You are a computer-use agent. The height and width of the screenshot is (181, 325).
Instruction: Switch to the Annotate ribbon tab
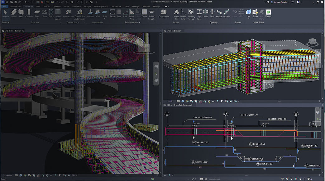click(76, 6)
